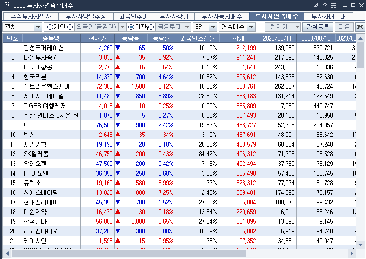Click the 외국인소진율 column header
The image size is (366, 259).
pos(198,38)
